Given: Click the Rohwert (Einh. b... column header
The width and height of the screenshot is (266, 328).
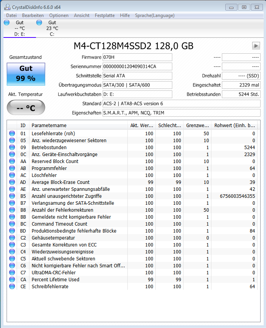Looking at the screenshot, I should point(234,125).
